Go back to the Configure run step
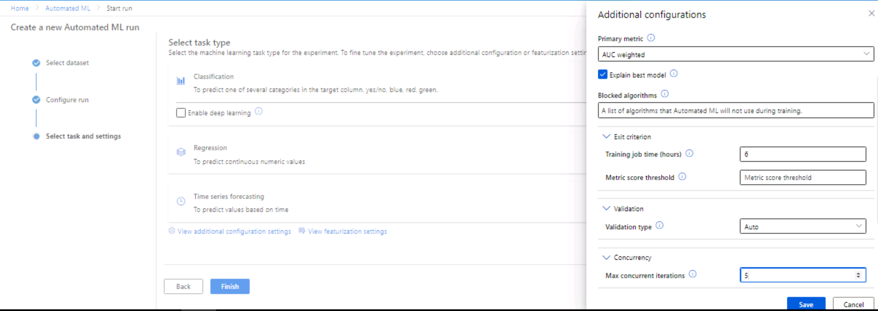 pos(67,100)
